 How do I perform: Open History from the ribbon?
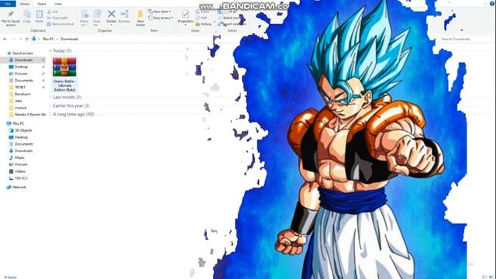pos(203,24)
